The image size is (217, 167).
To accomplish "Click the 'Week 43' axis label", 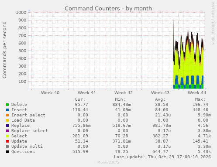I will tap(160, 93).
